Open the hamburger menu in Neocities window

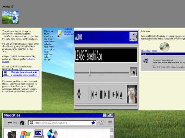point(110,123)
